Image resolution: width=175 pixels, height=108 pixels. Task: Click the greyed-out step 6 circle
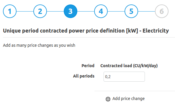point(162,11)
